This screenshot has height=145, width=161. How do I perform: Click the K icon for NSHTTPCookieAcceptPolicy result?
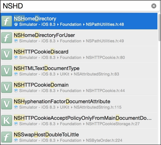(7, 120)
